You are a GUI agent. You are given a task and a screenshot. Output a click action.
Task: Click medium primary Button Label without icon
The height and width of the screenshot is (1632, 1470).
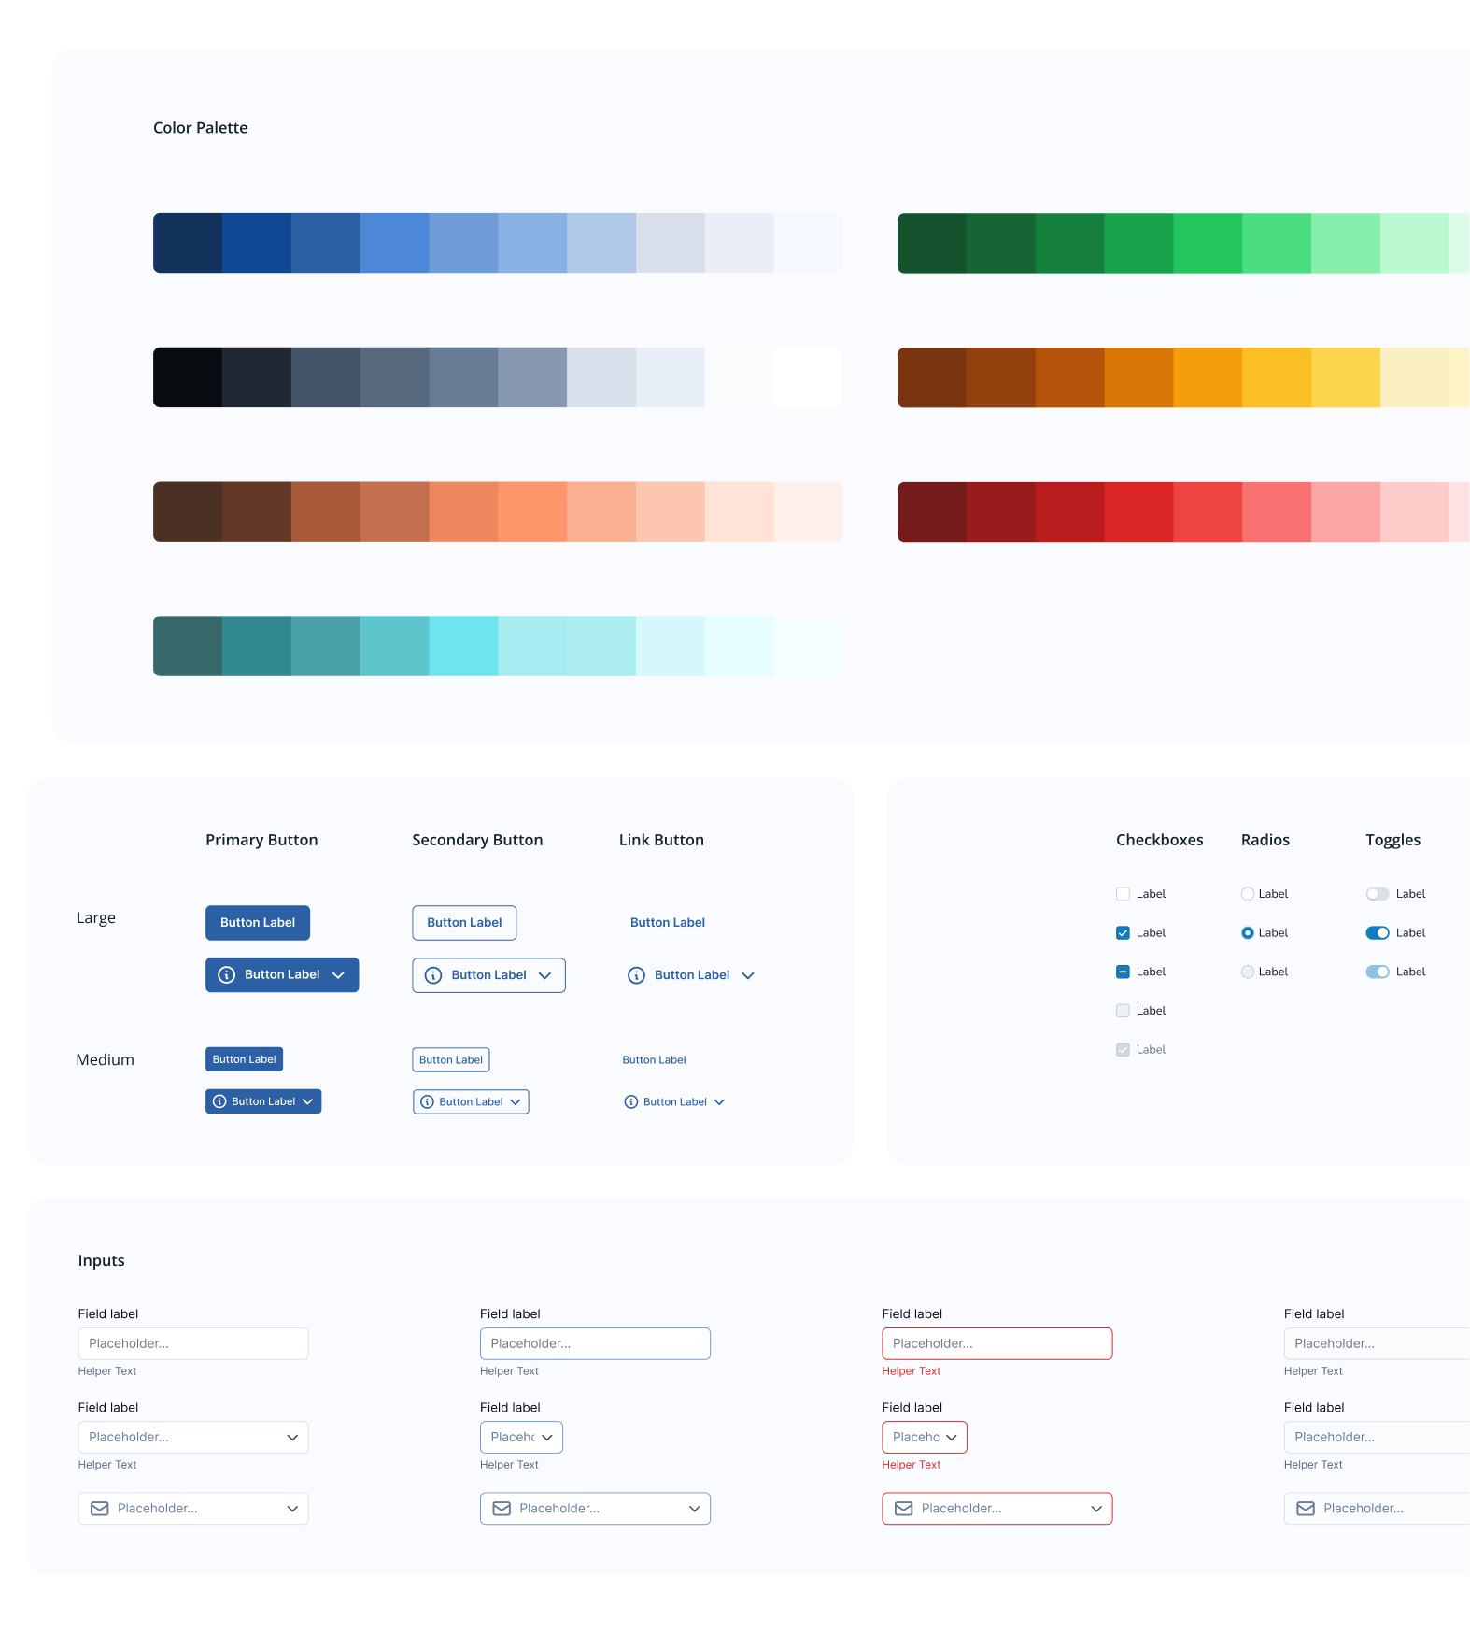coord(244,1059)
